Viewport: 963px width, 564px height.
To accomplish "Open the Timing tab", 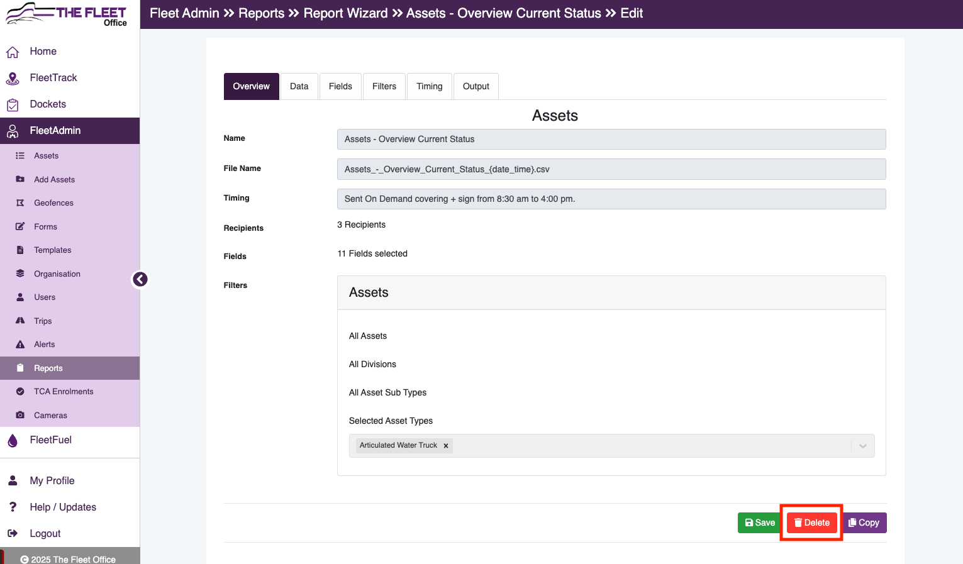I will click(x=430, y=86).
